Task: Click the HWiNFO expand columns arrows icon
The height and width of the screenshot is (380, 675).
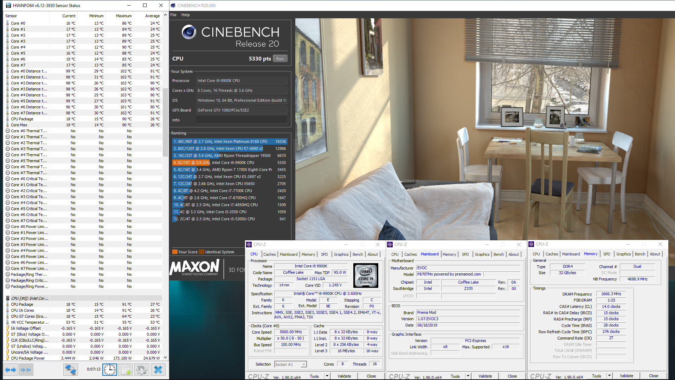Action: point(11,370)
